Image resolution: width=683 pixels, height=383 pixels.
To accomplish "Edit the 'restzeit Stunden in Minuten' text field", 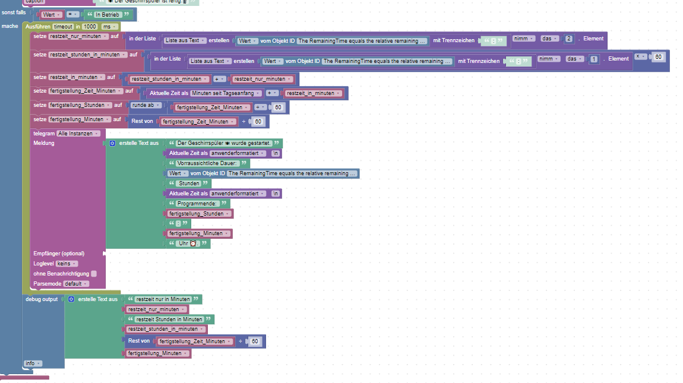I will click(x=169, y=319).
